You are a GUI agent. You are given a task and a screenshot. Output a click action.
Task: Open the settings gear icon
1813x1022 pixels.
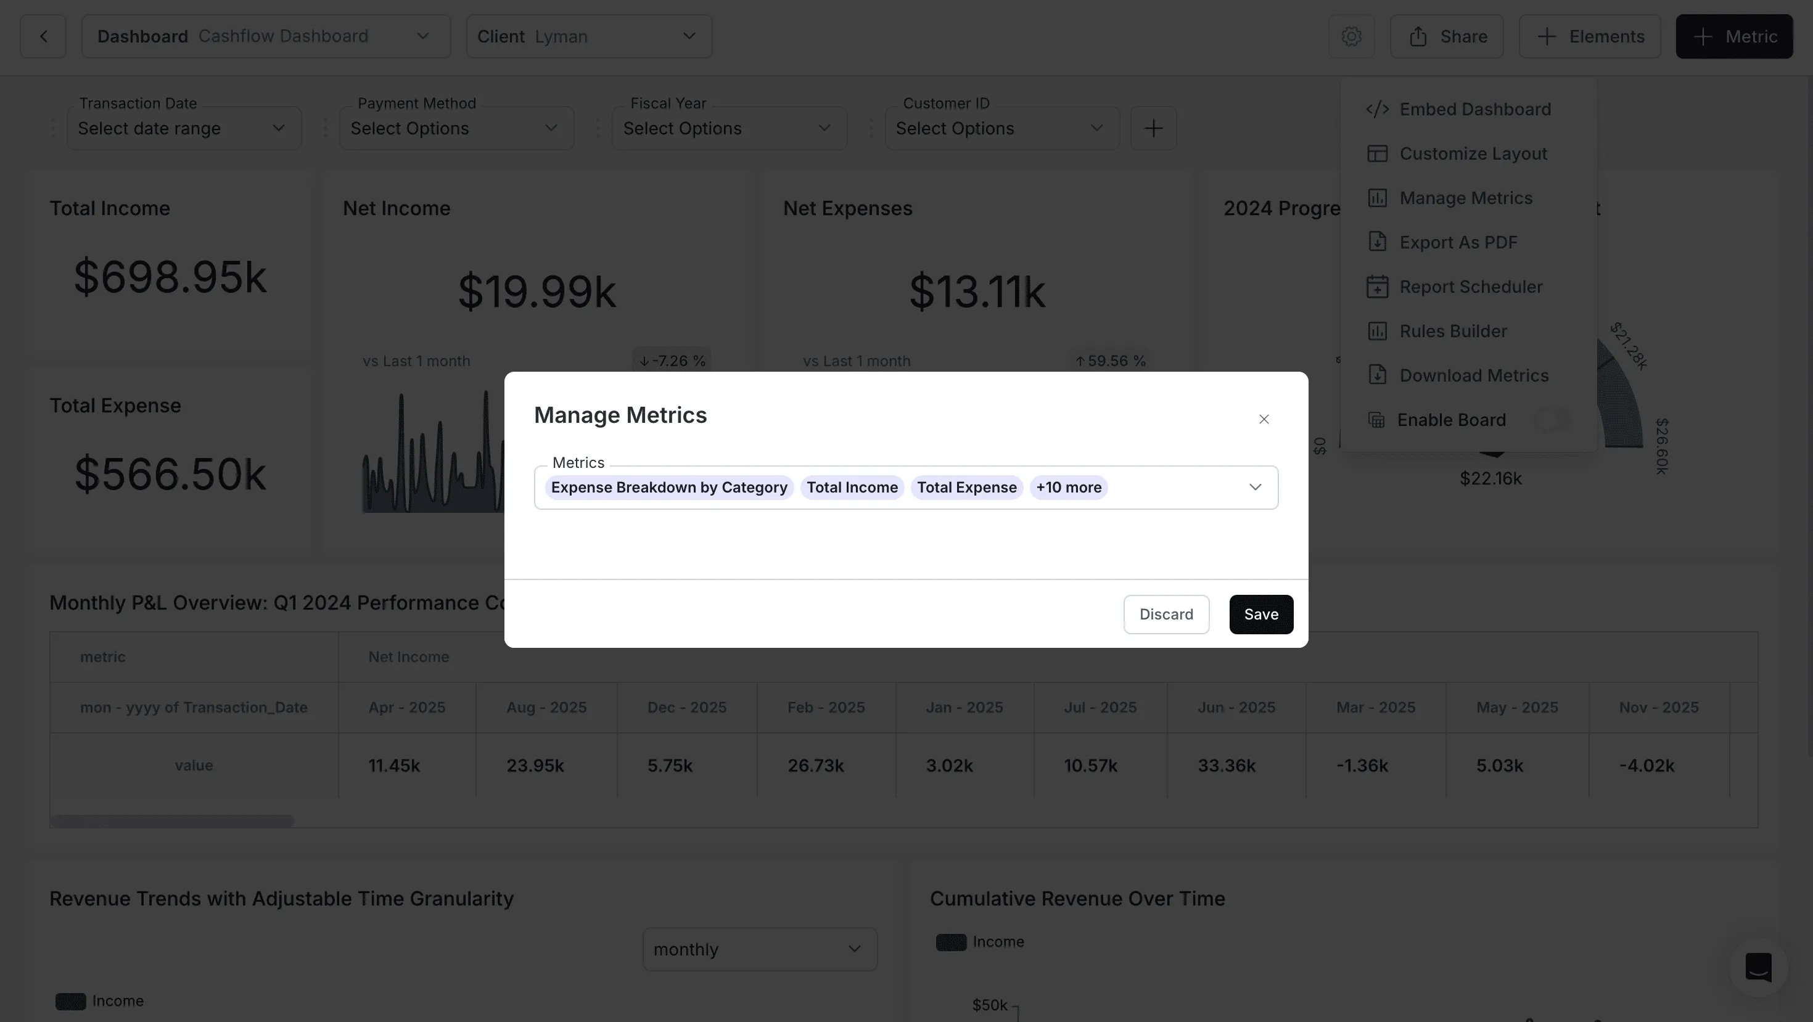coord(1351,36)
